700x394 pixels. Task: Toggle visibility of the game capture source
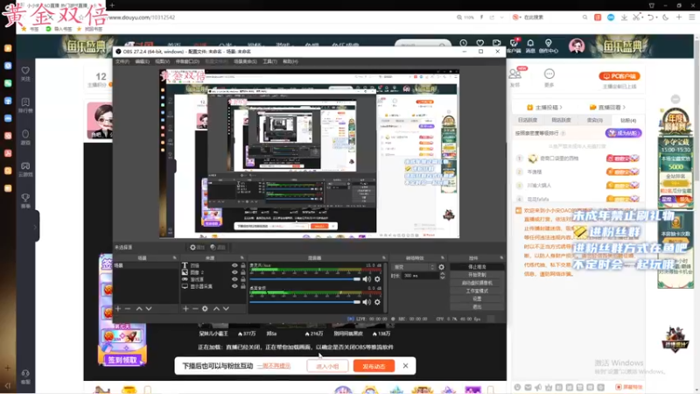(234, 279)
